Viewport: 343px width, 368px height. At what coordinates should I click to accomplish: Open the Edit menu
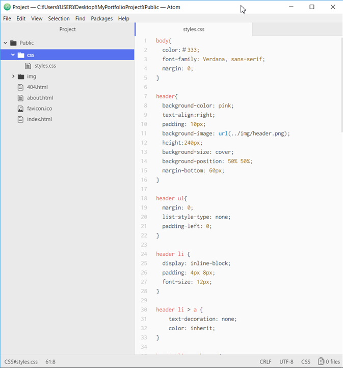[21, 18]
